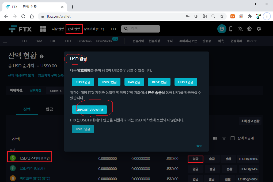273x182 pixels.
Task: Open the saved passwords key icon
Action: point(188,16)
